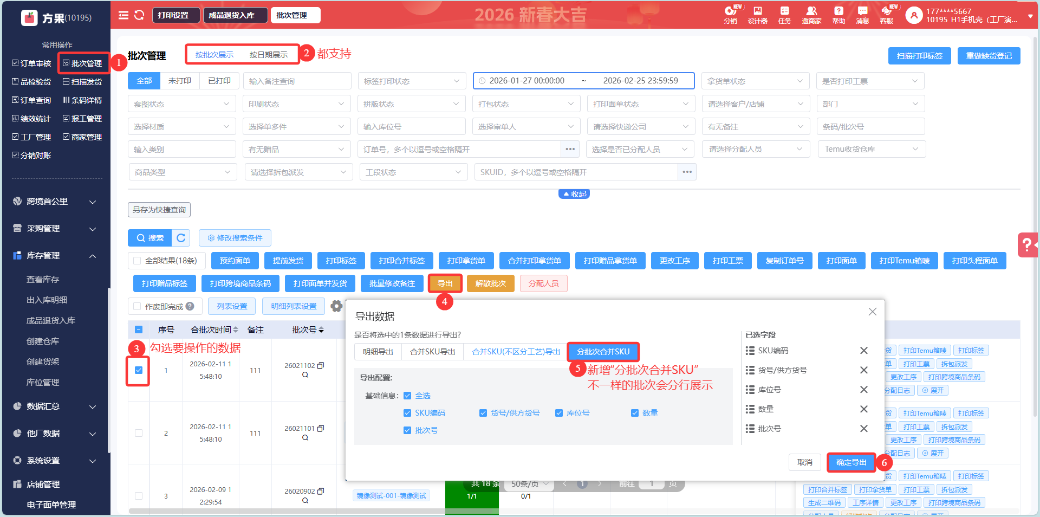This screenshot has width=1040, height=517.
Task: Toggle the 全选 checkbox in export config
Action: click(407, 396)
